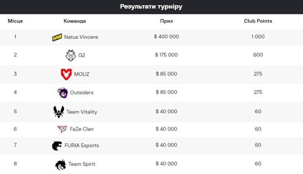This screenshot has width=303, height=174.
Task: Click the 1 000 Club Points value
Action: pos(258,37)
